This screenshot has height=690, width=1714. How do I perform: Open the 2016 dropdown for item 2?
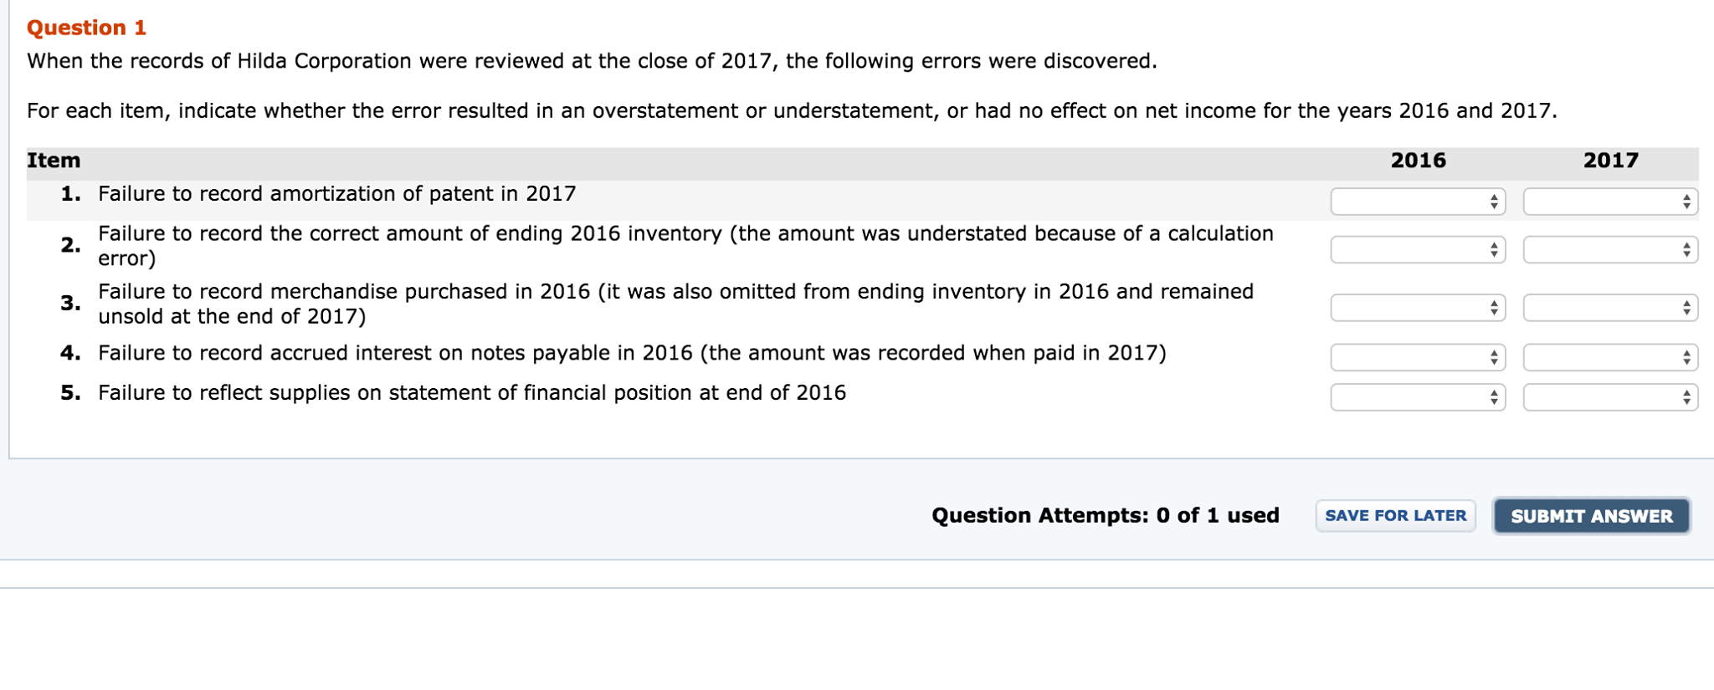click(1416, 248)
